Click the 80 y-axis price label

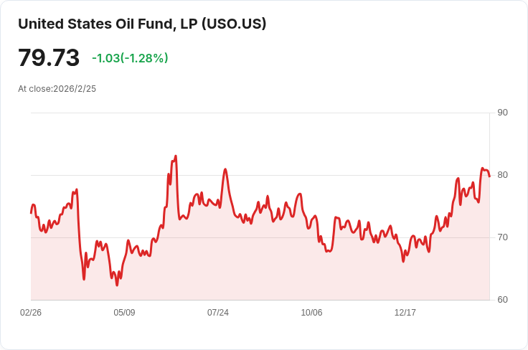(x=502, y=175)
